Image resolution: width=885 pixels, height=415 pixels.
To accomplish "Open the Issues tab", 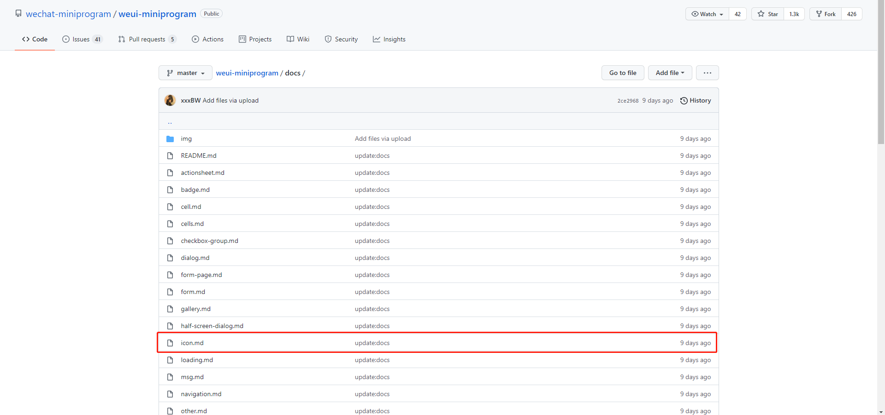I will click(x=82, y=39).
